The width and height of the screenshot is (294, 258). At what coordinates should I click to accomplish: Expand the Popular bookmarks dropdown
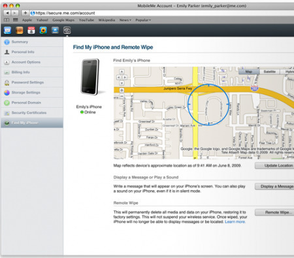click(143, 20)
